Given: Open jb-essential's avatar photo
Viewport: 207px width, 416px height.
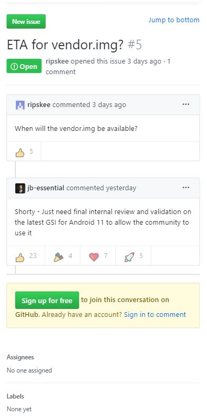Looking at the screenshot, I should point(20,188).
